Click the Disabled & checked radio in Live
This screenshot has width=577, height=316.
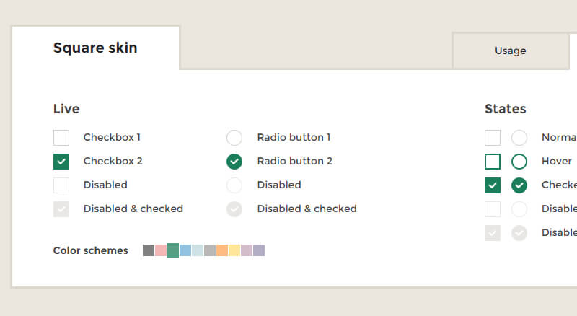[x=234, y=209]
